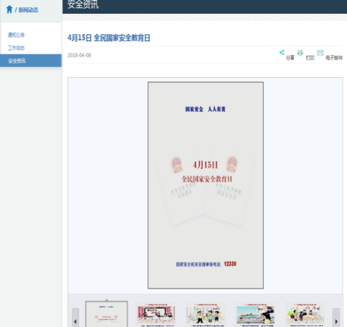The image size is (347, 327).
Task: Show next thumbnails with right arrow
Action: click(x=336, y=318)
